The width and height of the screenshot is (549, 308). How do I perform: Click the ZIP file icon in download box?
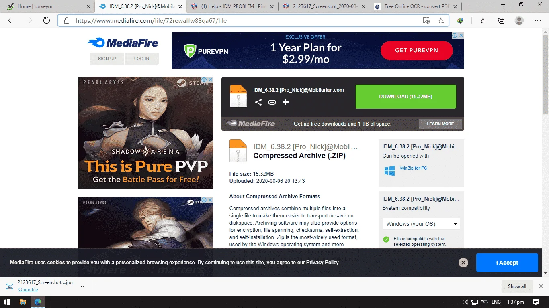coord(238,96)
